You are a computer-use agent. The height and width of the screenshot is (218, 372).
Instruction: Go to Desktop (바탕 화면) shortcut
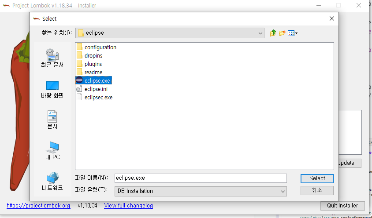click(52, 90)
